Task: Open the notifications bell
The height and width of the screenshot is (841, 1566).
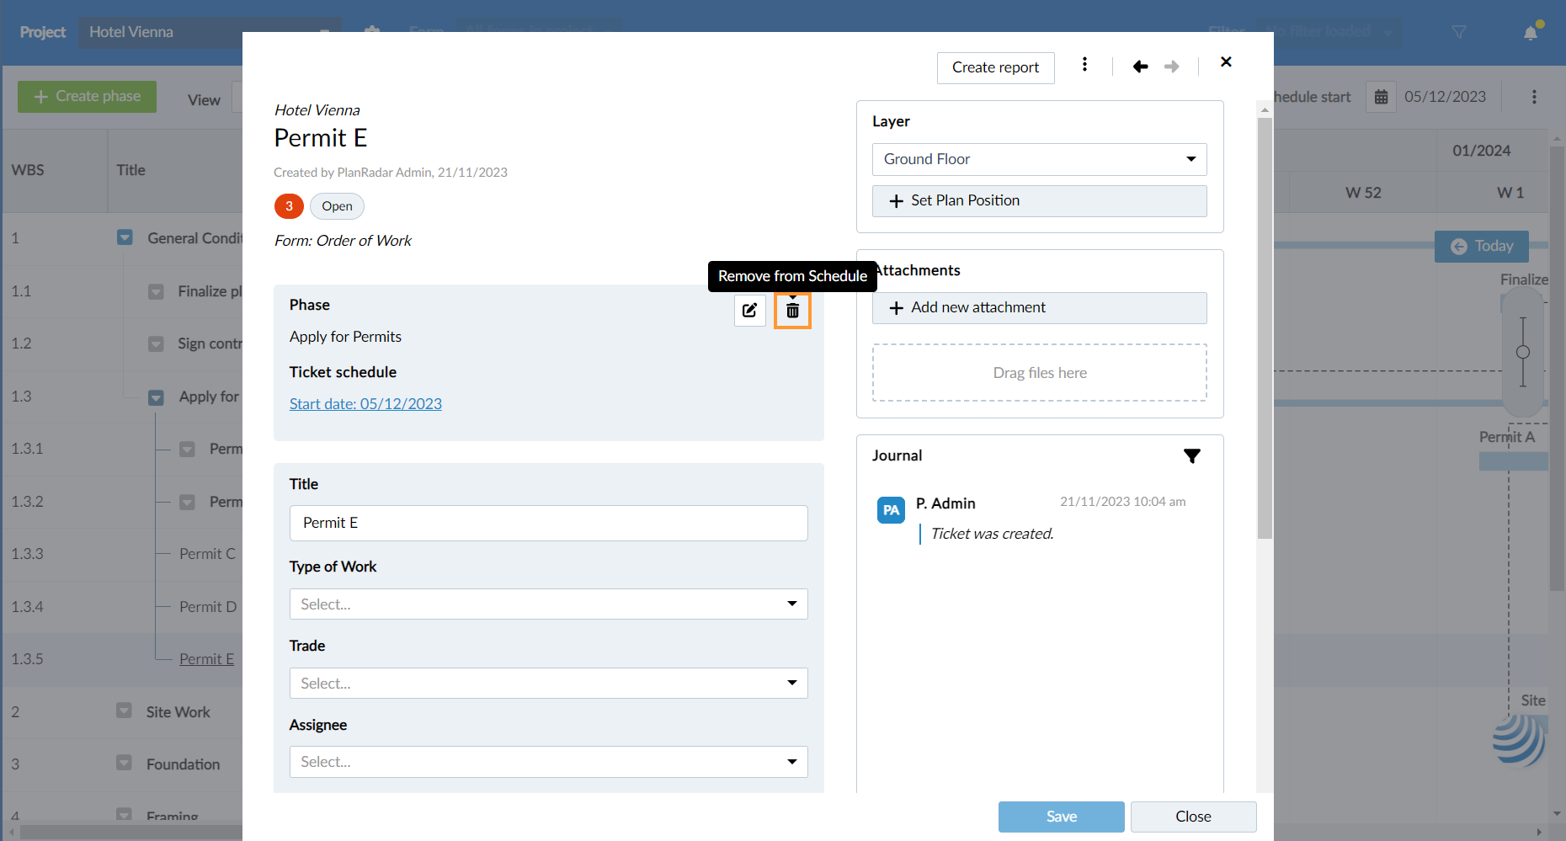Action: tap(1531, 33)
